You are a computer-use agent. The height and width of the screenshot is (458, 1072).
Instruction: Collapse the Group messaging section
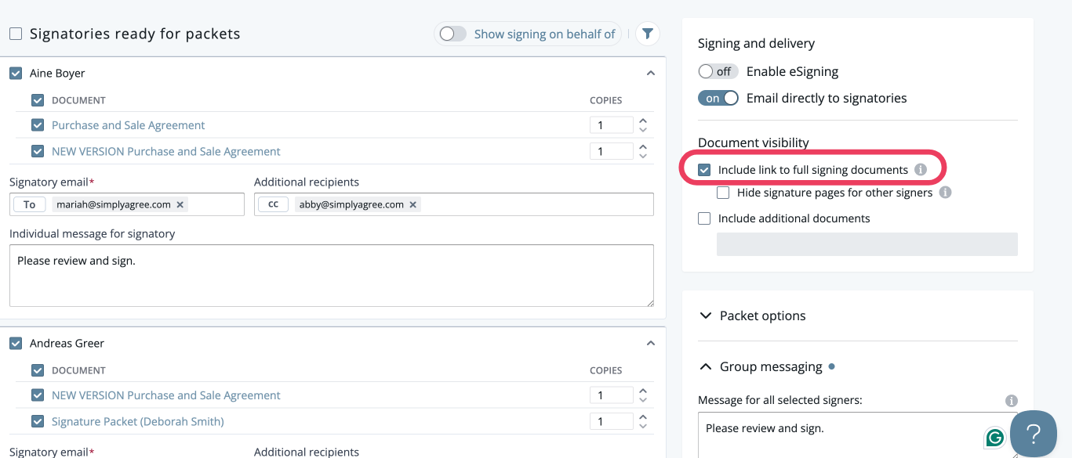click(x=706, y=366)
